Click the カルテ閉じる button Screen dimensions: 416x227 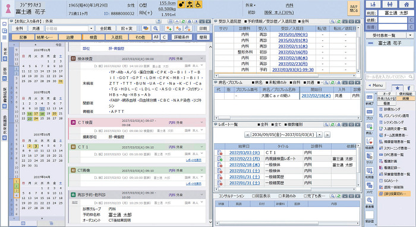pyautogui.click(x=354, y=8)
